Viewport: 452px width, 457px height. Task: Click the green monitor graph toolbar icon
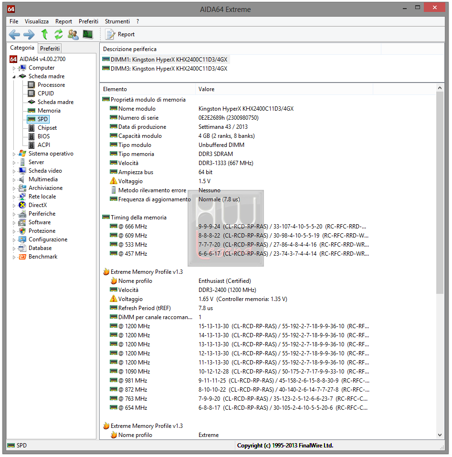88,34
